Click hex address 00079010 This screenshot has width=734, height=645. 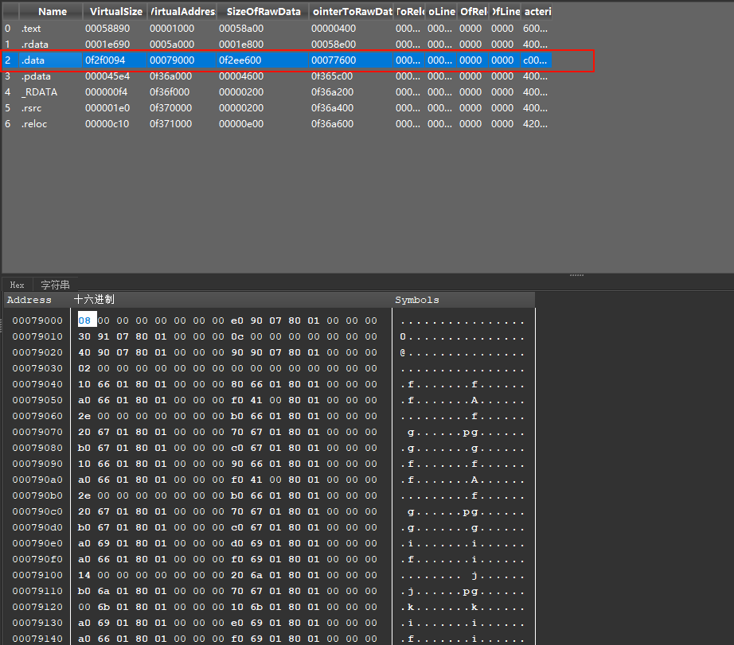coord(37,336)
